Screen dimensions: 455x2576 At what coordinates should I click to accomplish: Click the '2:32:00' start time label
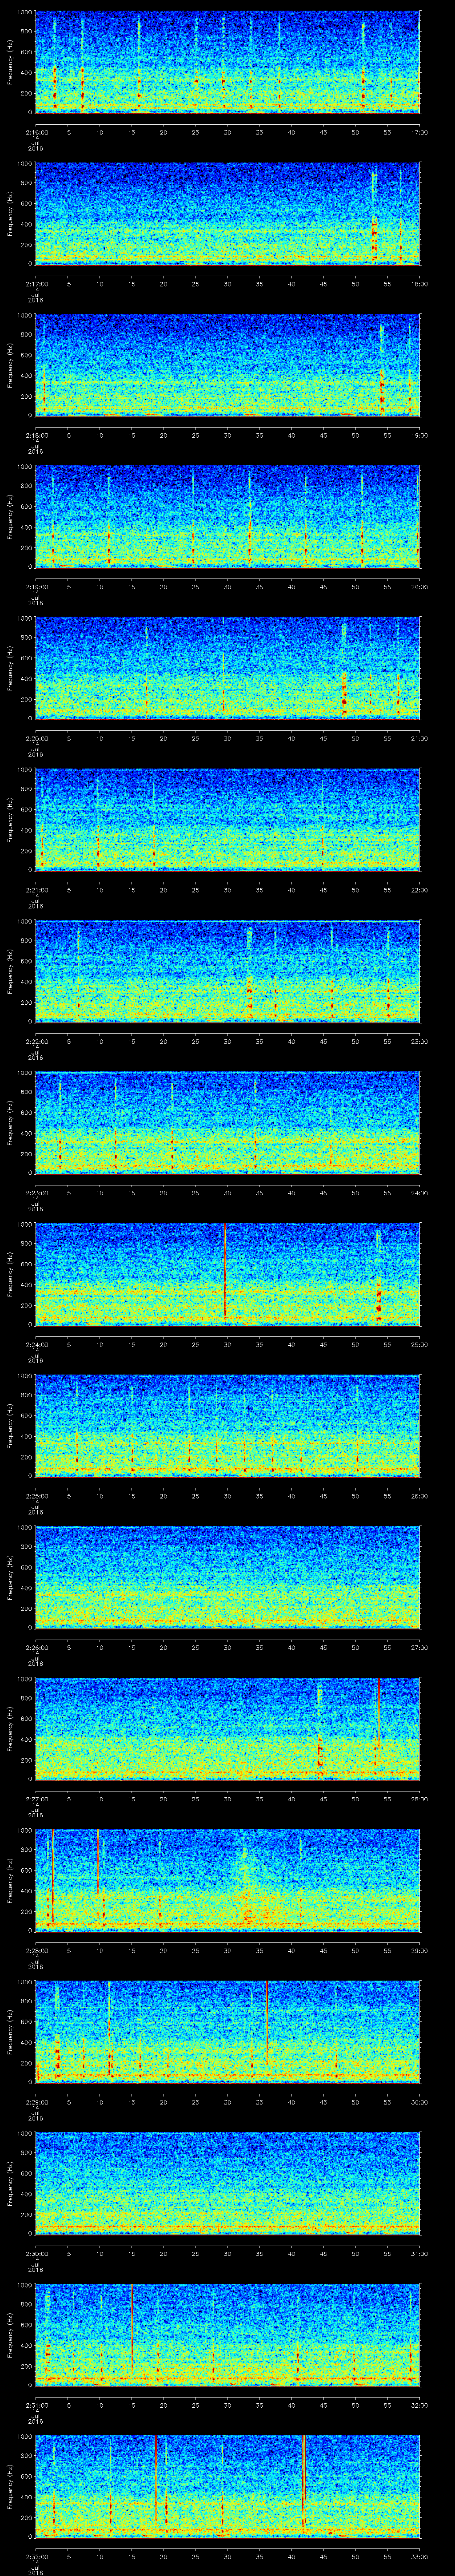tap(36, 2556)
